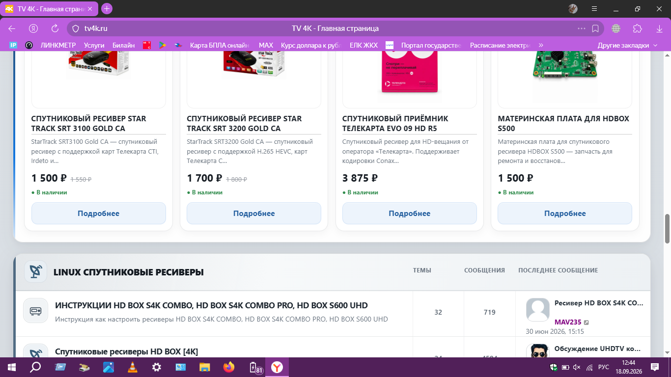Open the profile avatar in the title bar
Screen dimensions: 671x377
pos(573,8)
